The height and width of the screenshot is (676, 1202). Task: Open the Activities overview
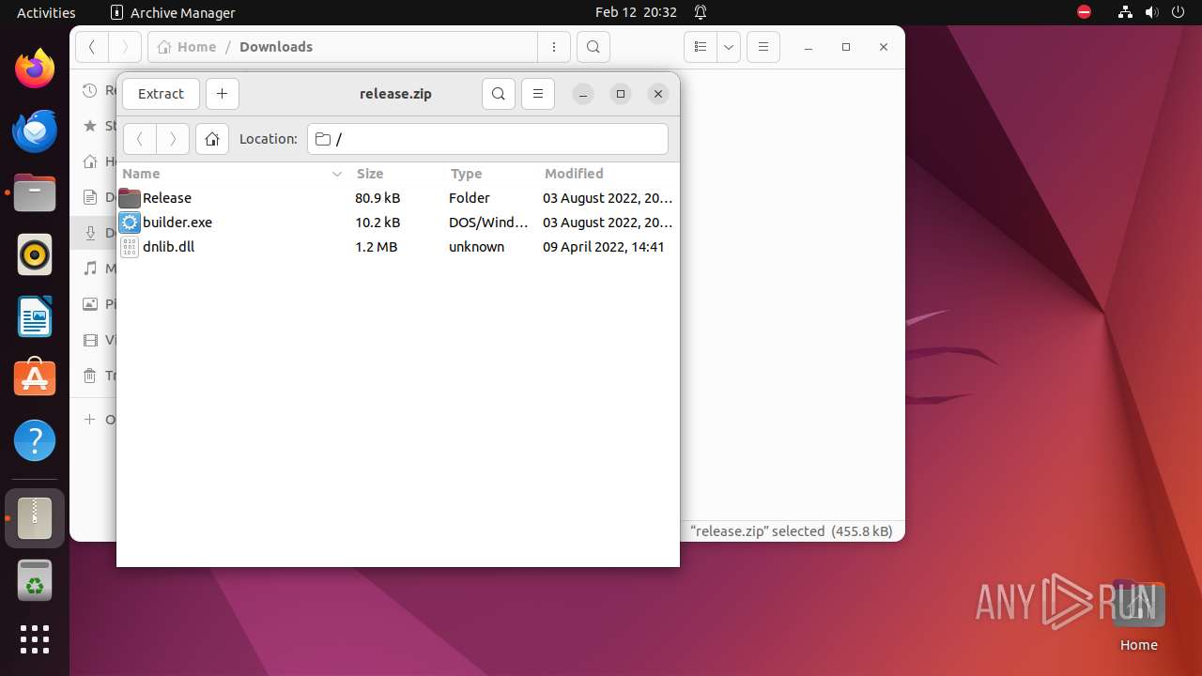pyautogui.click(x=46, y=12)
